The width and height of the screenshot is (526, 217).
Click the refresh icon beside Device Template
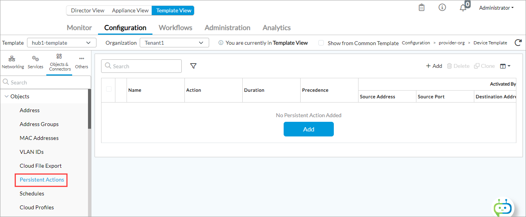pos(518,43)
